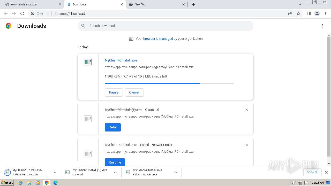Open Microsoft Edge from taskbar
331x186 pixels.
(55, 183)
